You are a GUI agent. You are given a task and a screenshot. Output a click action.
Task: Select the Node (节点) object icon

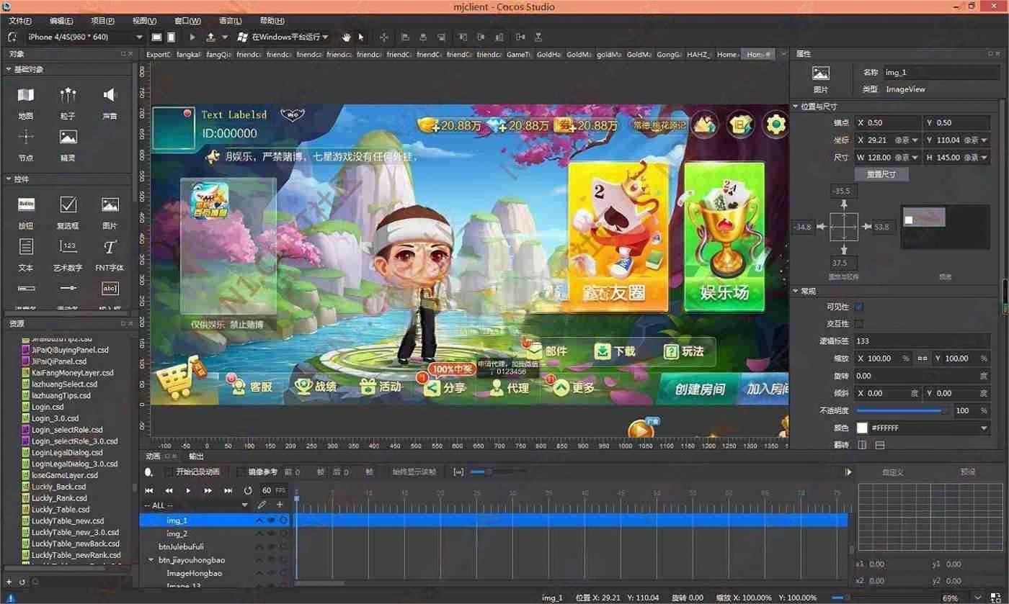coord(26,137)
